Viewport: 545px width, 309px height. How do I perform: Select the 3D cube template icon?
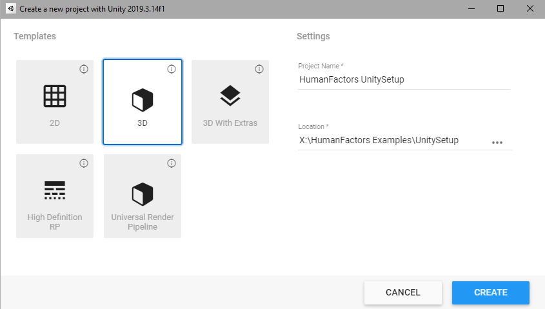pyautogui.click(x=143, y=100)
